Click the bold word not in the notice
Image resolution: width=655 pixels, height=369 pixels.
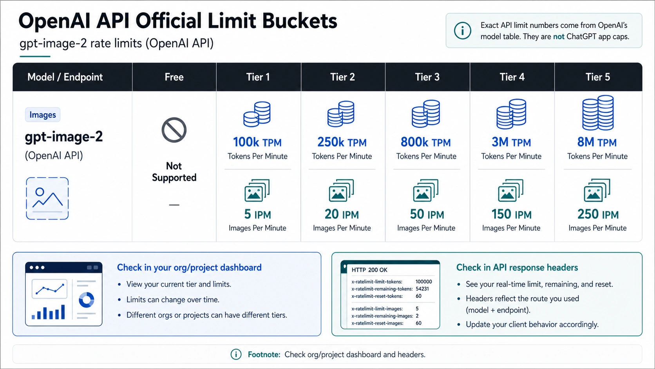[x=559, y=36]
